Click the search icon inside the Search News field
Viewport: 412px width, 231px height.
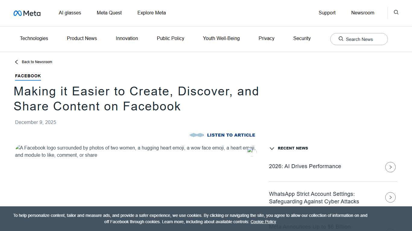pyautogui.click(x=341, y=39)
